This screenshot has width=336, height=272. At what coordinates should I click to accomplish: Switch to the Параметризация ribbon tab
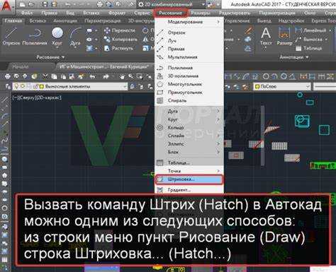tap(103, 21)
